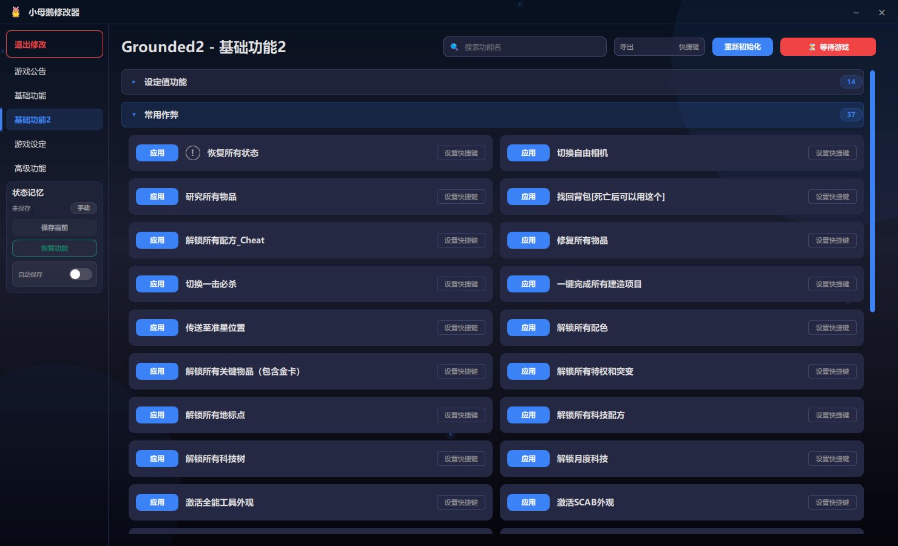Set hotkey for 找回背包[死亡后可以用这个]
This screenshot has width=898, height=546.
[832, 197]
